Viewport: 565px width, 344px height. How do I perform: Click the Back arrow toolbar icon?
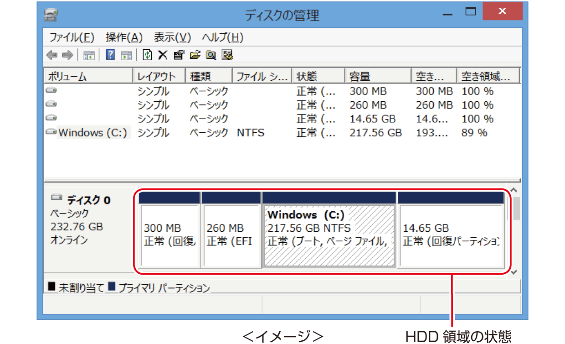point(52,55)
